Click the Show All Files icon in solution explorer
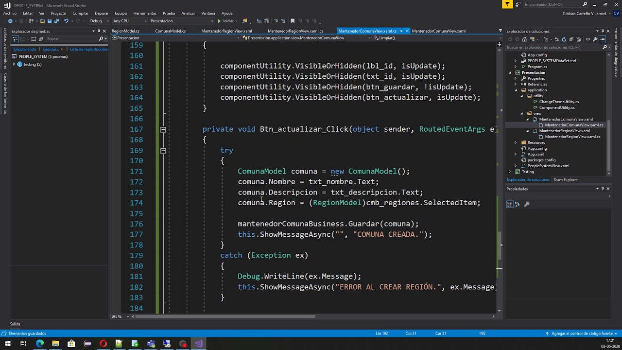The height and width of the screenshot is (350, 622). pyautogui.click(x=578, y=39)
